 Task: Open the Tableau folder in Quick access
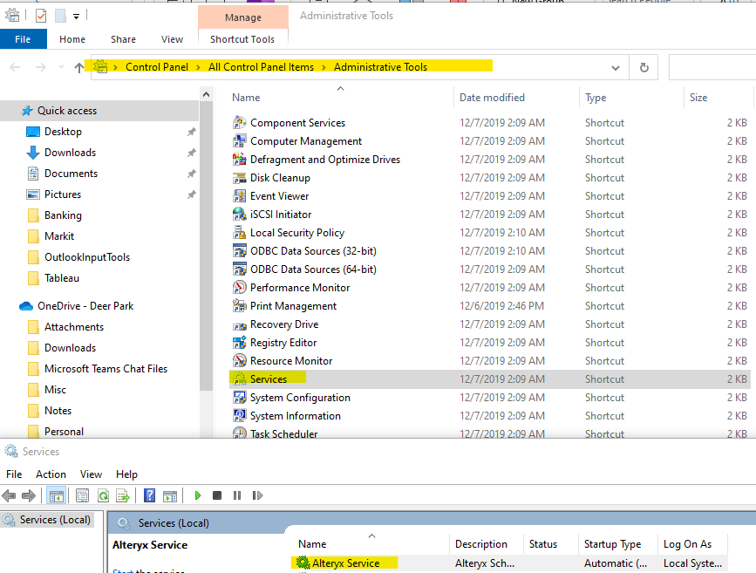pos(62,278)
